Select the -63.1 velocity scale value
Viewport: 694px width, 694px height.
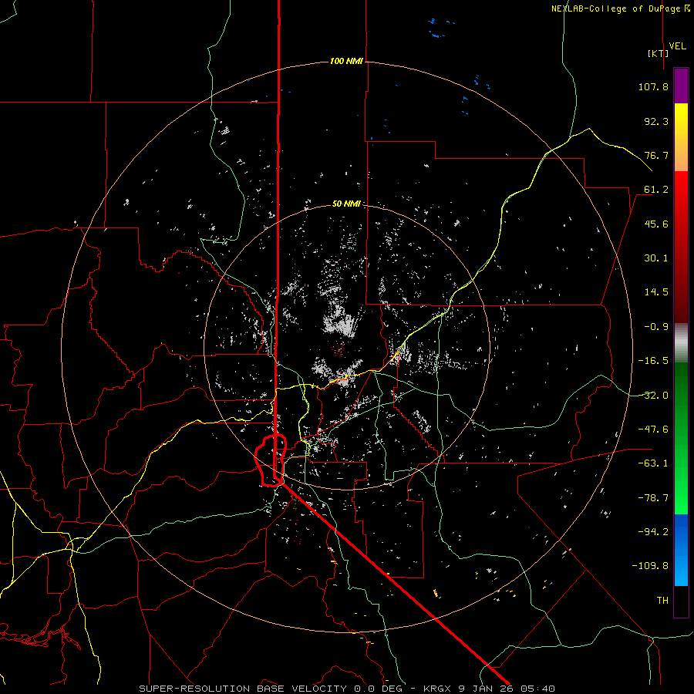pos(653,463)
